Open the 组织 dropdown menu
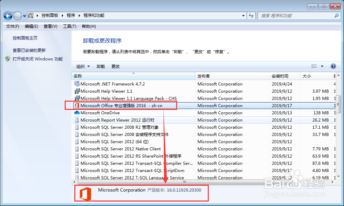The height and width of the screenshot is (206, 344). [83, 66]
